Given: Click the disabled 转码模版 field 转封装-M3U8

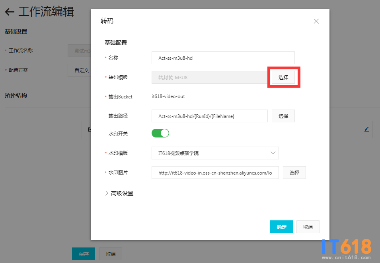Looking at the screenshot, I should [210, 77].
